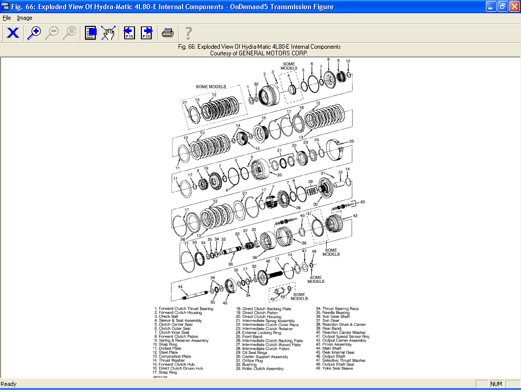Go to the previous figure using left-arrow FIG icon
The image size is (521, 390).
(129, 33)
